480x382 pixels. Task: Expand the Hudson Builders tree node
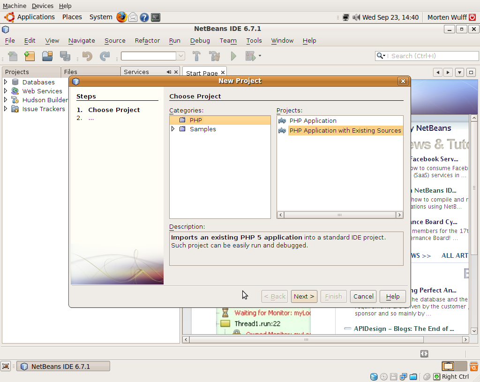click(x=6, y=99)
